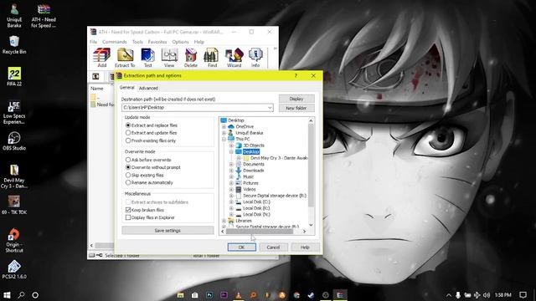Click the tree scrollbar right arrow

tap(304, 232)
